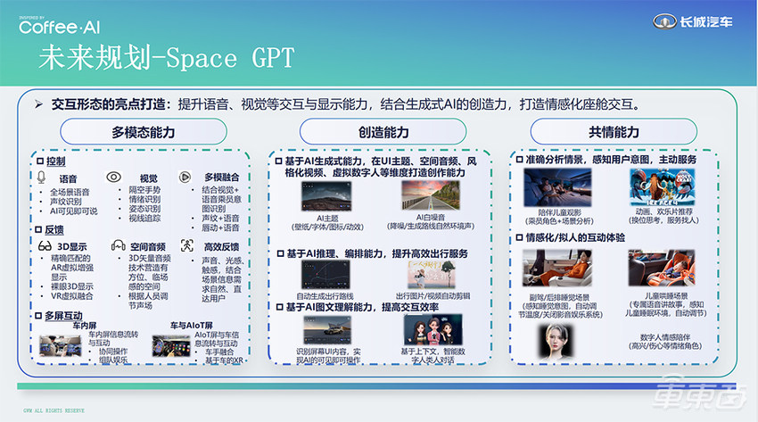Open the 车与AIoT屏 dashboard thumbnail
Image resolution: width=758 pixels, height=422 pixels.
pyautogui.click(x=171, y=346)
